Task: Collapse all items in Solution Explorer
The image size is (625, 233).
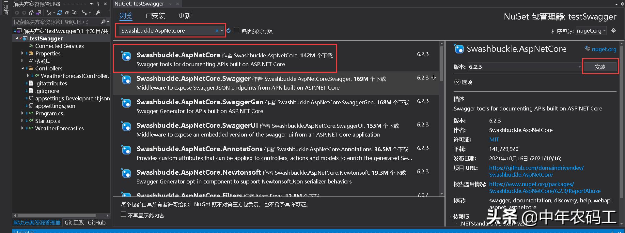Action: 67,13
